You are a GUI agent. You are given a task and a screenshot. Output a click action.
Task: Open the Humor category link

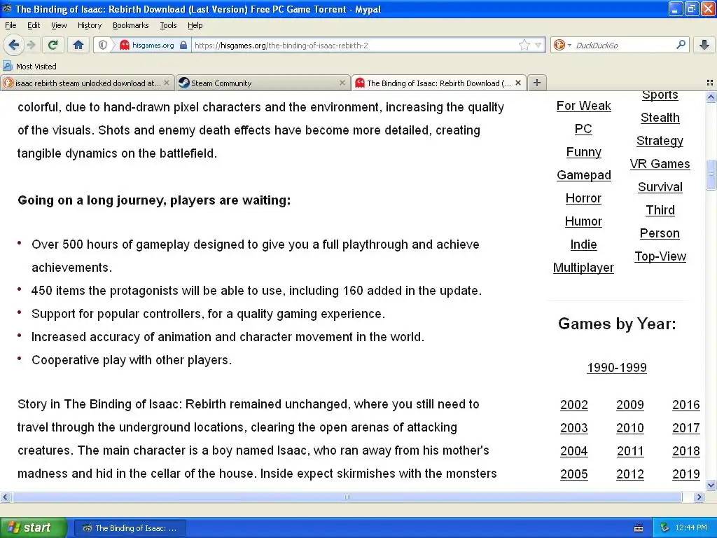[x=583, y=221]
